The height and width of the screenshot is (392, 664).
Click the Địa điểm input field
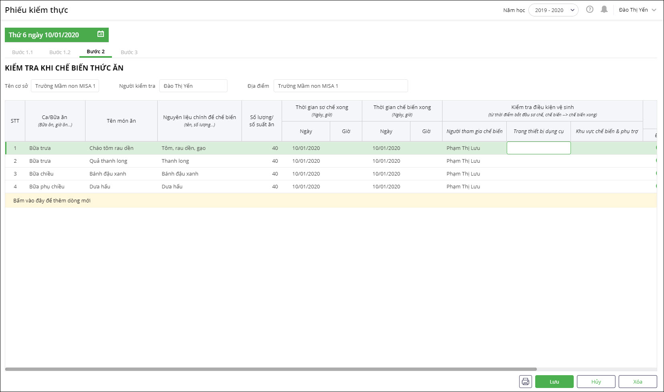(x=340, y=86)
